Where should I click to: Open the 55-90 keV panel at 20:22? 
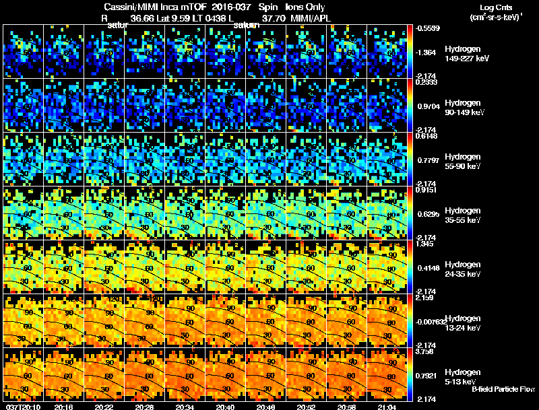tap(104, 160)
